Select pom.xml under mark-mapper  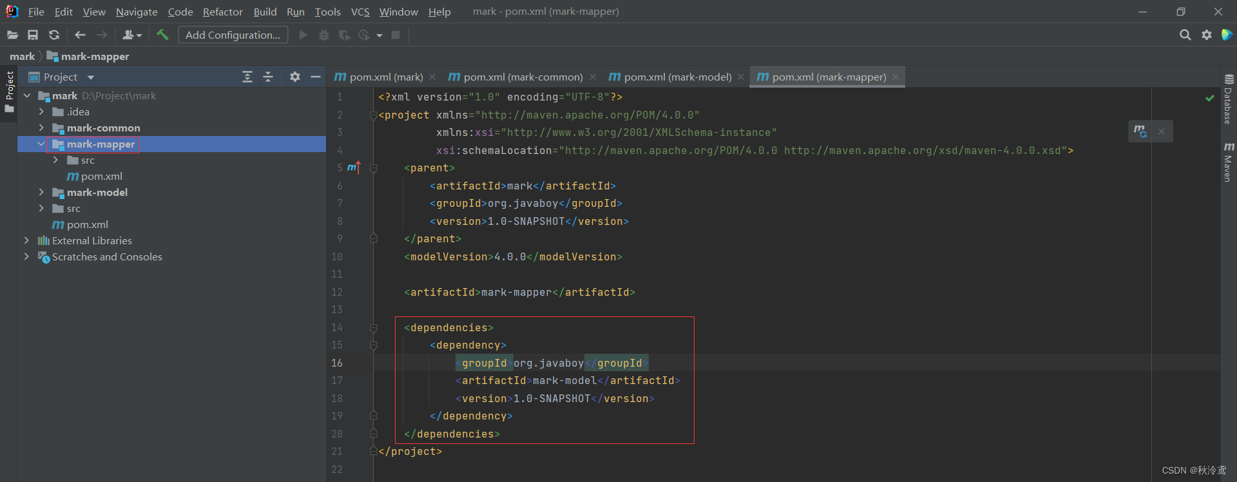tap(95, 176)
